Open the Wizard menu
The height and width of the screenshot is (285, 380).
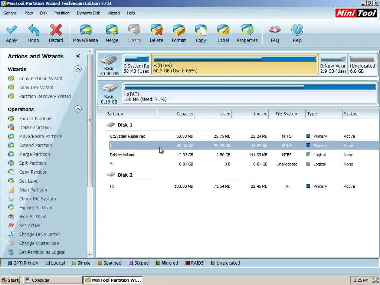coord(114,13)
